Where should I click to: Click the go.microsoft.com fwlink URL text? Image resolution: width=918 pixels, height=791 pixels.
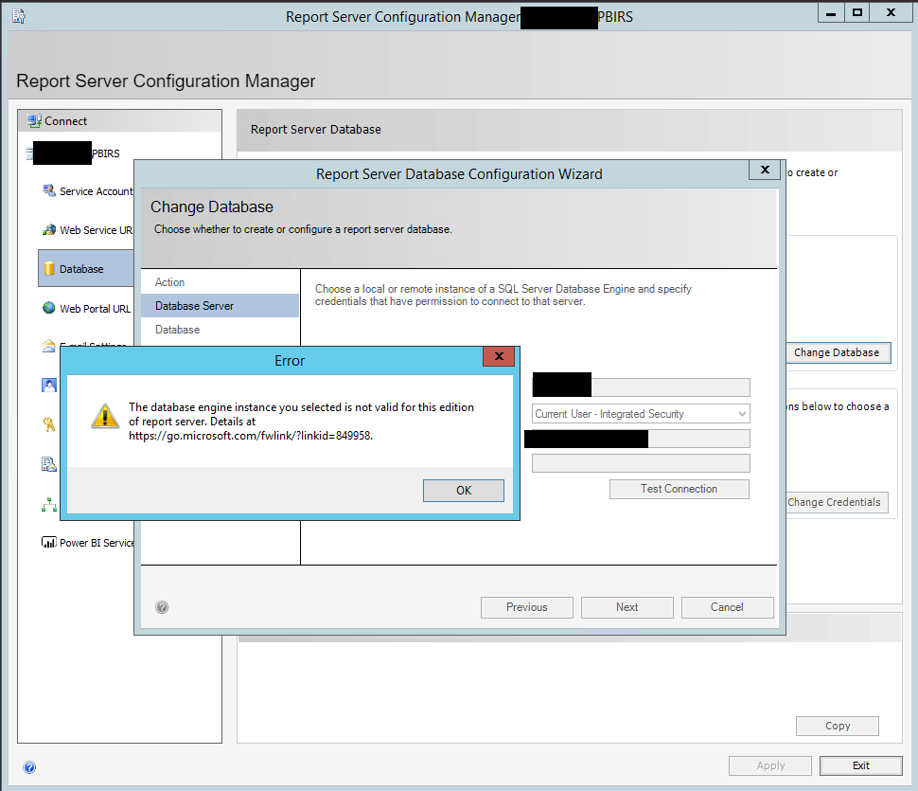coord(251,436)
